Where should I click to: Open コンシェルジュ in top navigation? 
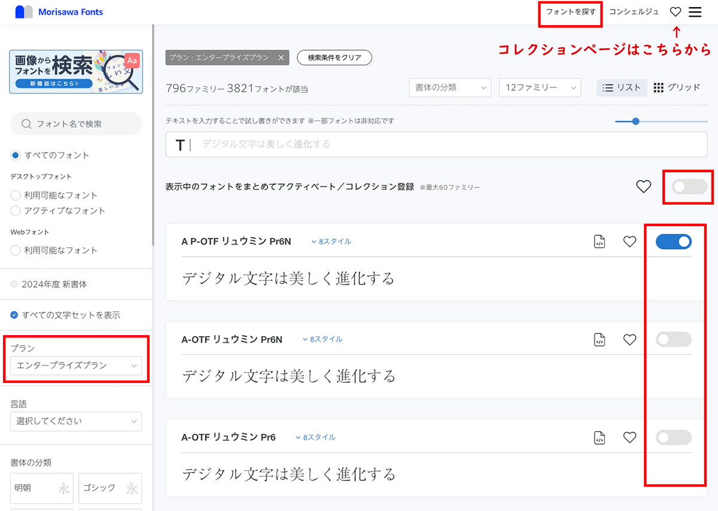pos(634,12)
